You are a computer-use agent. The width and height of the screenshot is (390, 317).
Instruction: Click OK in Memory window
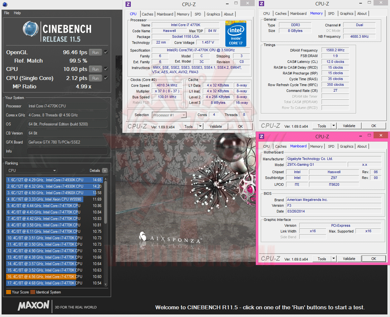point(374,126)
